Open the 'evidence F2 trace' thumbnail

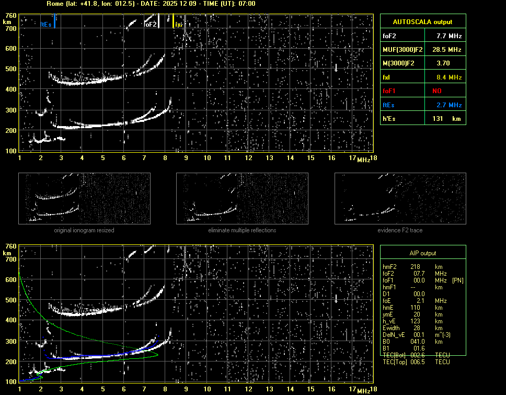coord(400,198)
